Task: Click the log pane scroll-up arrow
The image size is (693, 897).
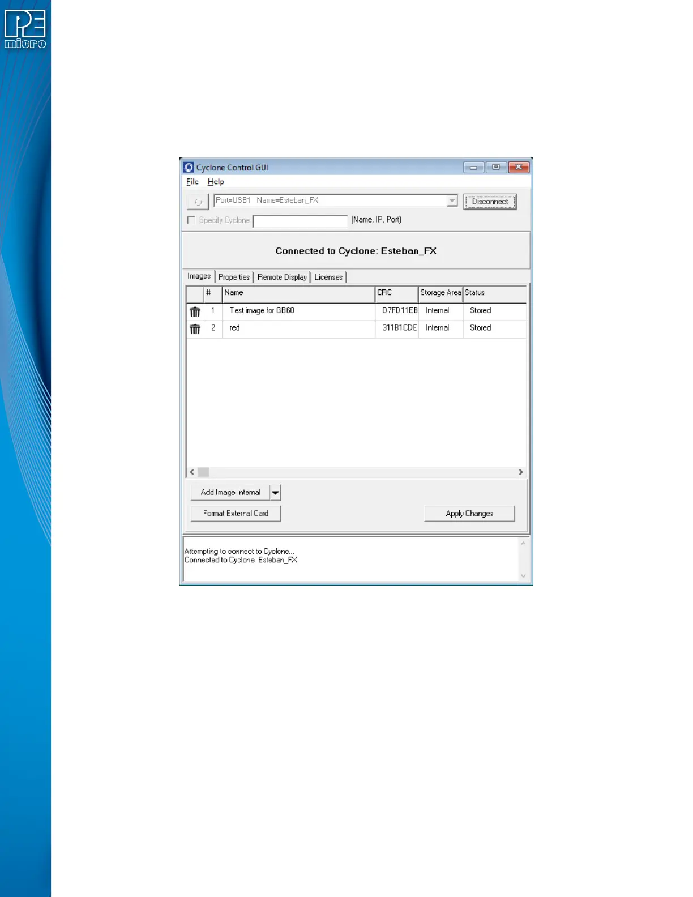Action: pyautogui.click(x=523, y=544)
